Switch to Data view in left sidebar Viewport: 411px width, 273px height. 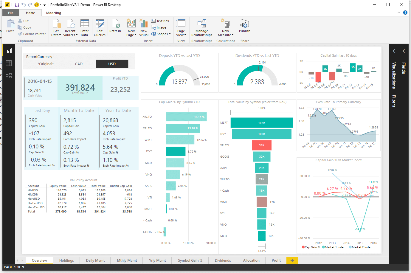pos(9,63)
